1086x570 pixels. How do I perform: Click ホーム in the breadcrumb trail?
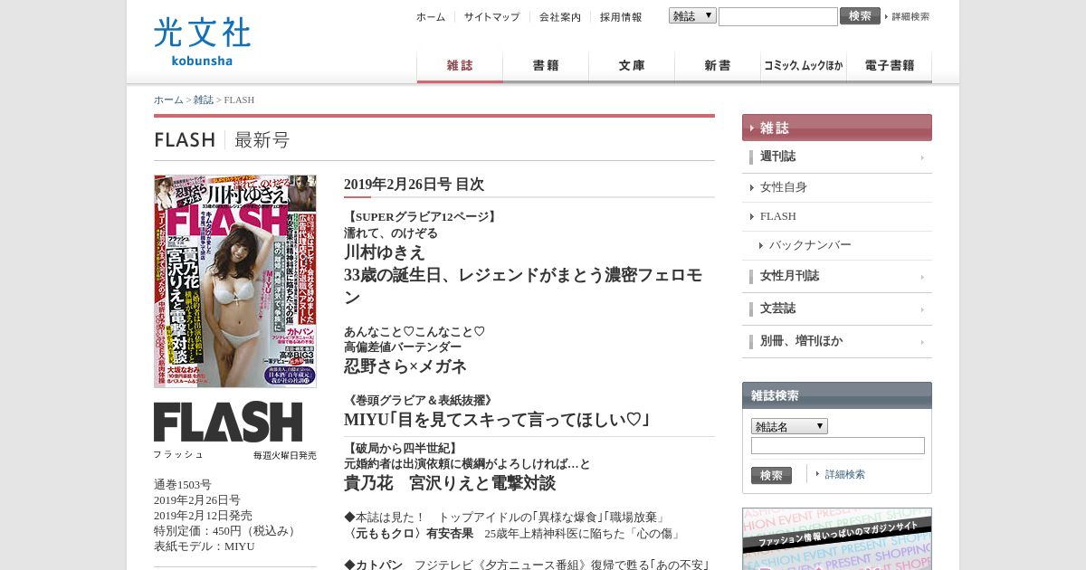[x=168, y=100]
